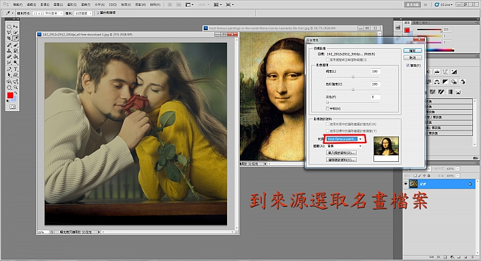Image resolution: width=481 pixels, height=261 pixels.
Task: Add a Color Balance adjustment
Action: point(437,82)
